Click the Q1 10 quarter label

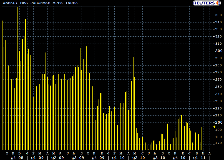[x=118, y=157]
